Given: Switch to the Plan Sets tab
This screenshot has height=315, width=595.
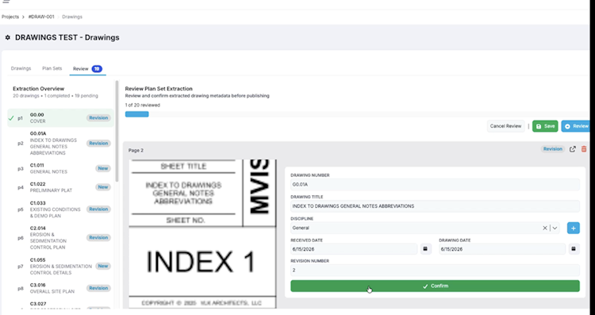Looking at the screenshot, I should 52,69.
